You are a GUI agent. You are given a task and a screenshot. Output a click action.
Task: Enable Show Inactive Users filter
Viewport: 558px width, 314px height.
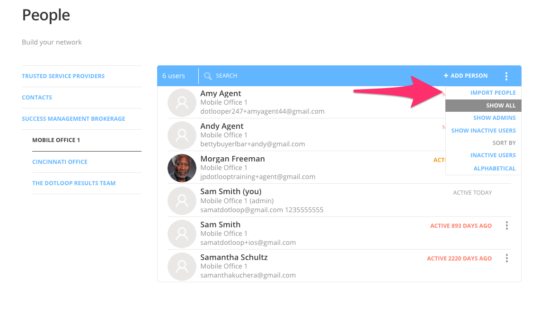pyautogui.click(x=483, y=130)
